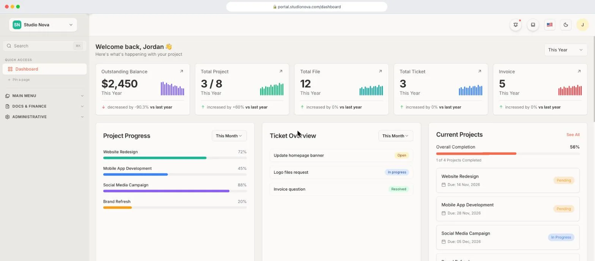Click the SN Studio Nova logo
Screen dimensions: 595x261
[x=17, y=25]
